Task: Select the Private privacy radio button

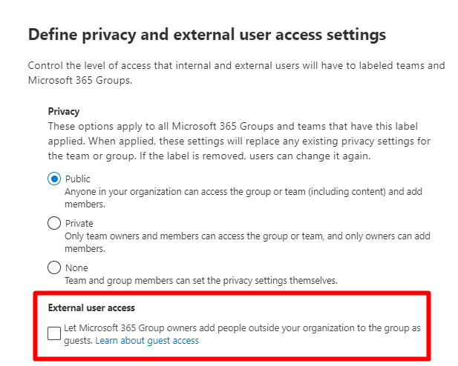Action: [x=54, y=223]
